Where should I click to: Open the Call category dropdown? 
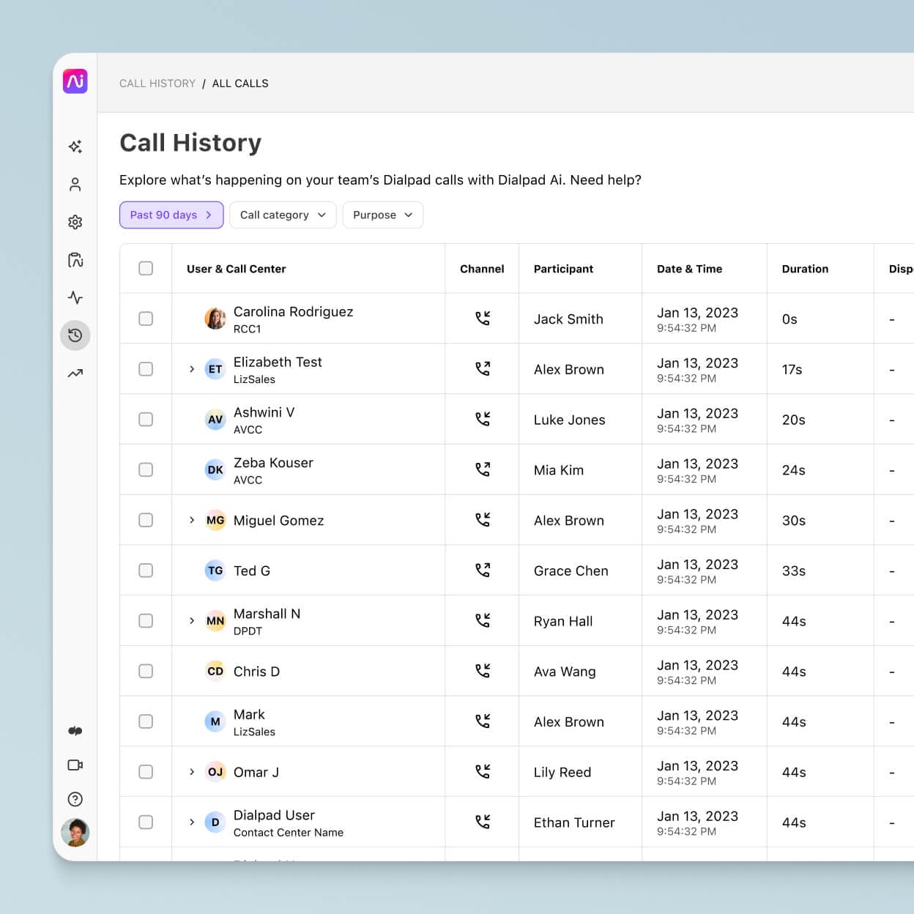pyautogui.click(x=283, y=215)
